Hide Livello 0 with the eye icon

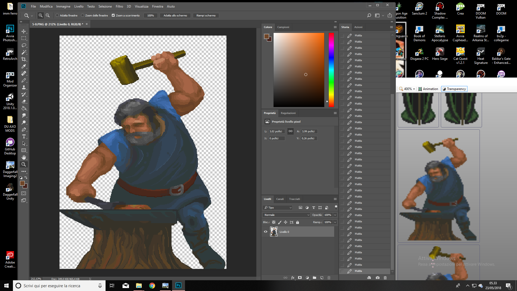[x=266, y=232]
